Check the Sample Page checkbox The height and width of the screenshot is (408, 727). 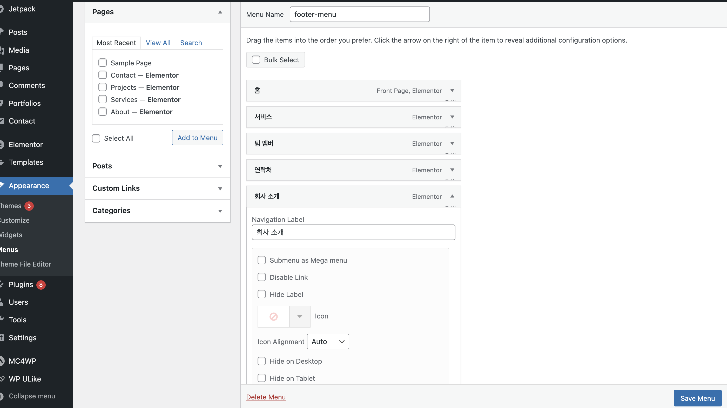tap(103, 63)
